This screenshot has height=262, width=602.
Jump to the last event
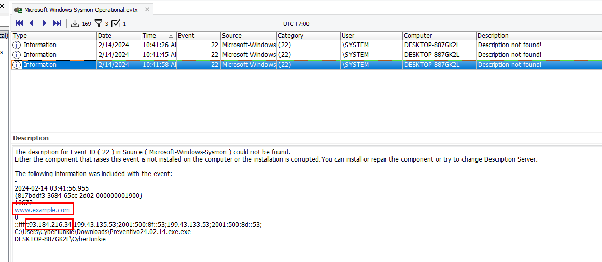[57, 23]
